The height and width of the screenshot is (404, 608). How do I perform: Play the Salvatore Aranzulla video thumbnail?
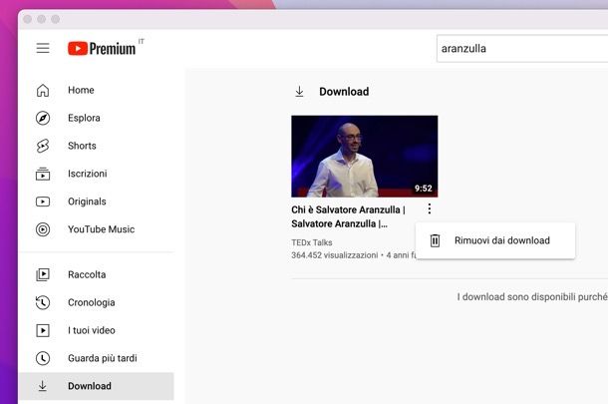point(365,156)
